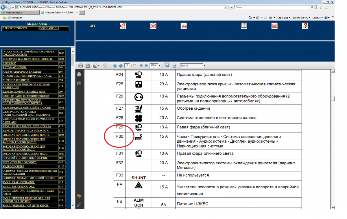The height and width of the screenshot is (219, 347).
Task: Open the ВЫКЛ. БАГАЖНОГО ОТД. entry
Action: pyautogui.click(x=19, y=187)
